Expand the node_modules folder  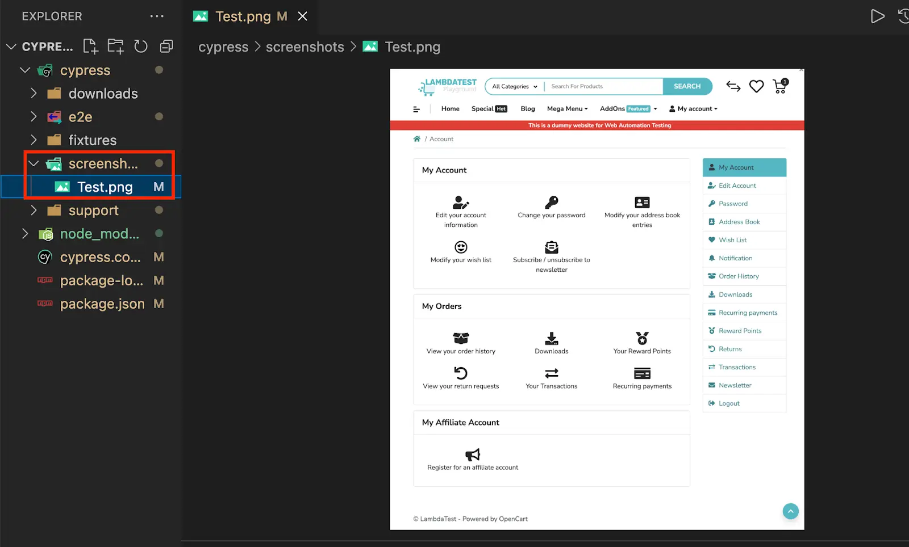99,234
